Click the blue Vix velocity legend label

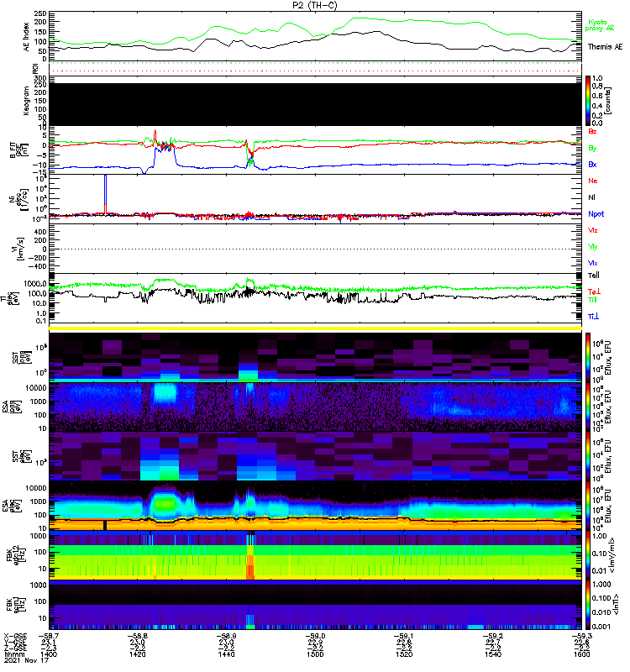pos(593,263)
